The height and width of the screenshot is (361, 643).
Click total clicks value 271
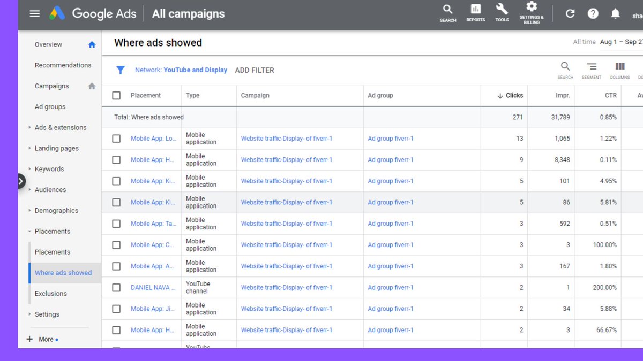518,117
